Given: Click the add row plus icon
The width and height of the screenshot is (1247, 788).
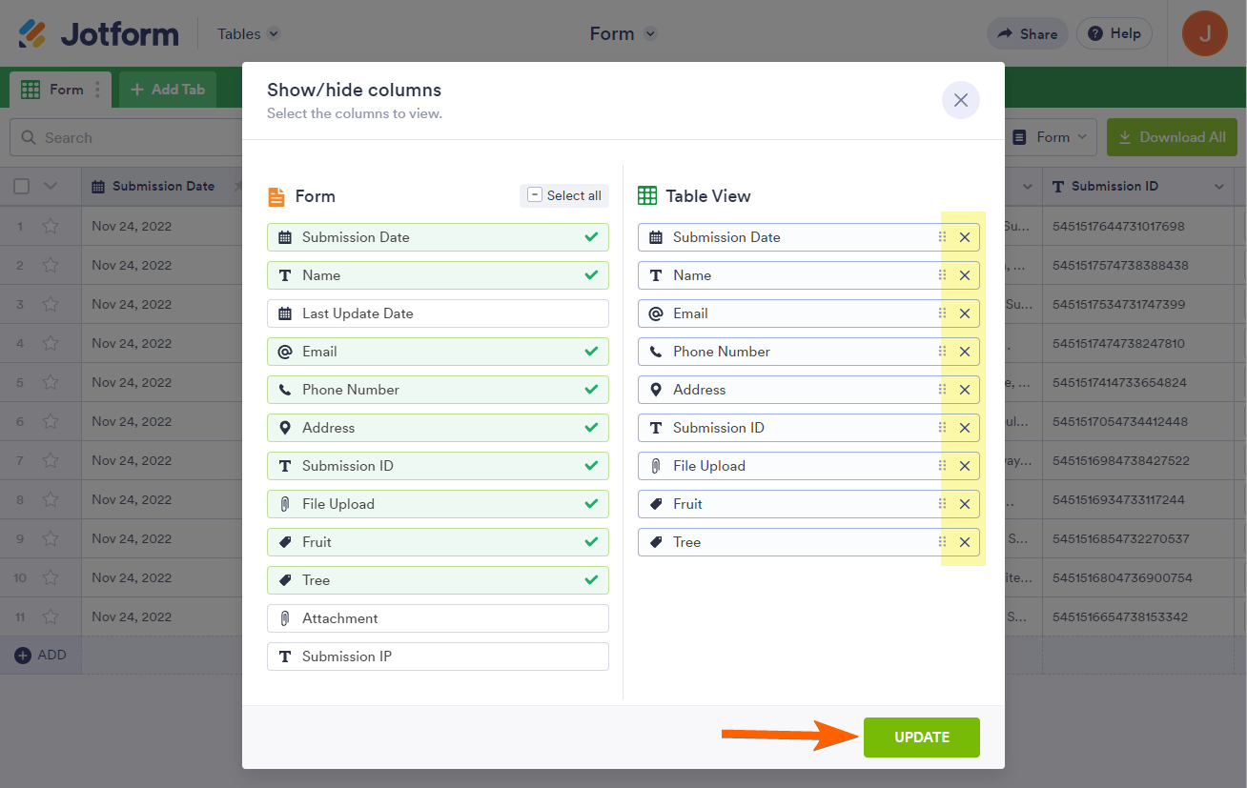Looking at the screenshot, I should [23, 656].
